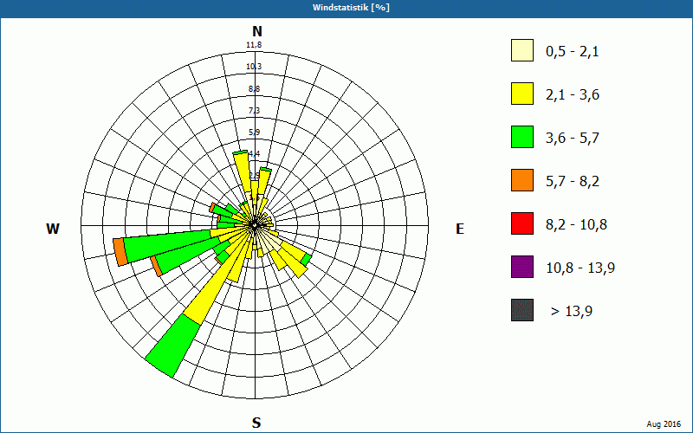Viewport: 693px width, 433px height.
Task: Click the 5,7 - 8,2 orange legend swatch
Action: (x=522, y=180)
